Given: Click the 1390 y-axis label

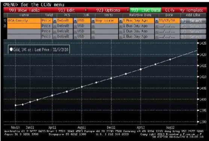Looking at the screenshot, I should [x=203, y=122].
